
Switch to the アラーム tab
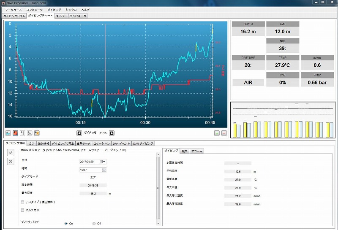197,151
